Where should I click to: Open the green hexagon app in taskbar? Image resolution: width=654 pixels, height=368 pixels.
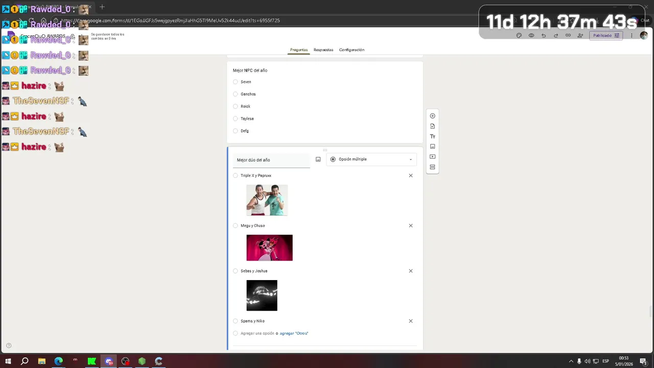[x=142, y=361]
